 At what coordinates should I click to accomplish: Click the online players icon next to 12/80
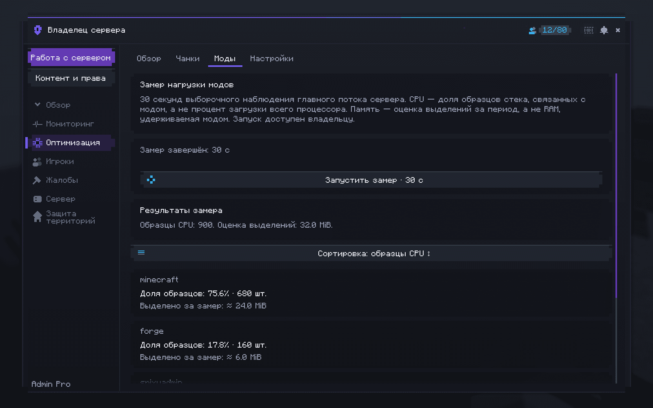pos(532,31)
